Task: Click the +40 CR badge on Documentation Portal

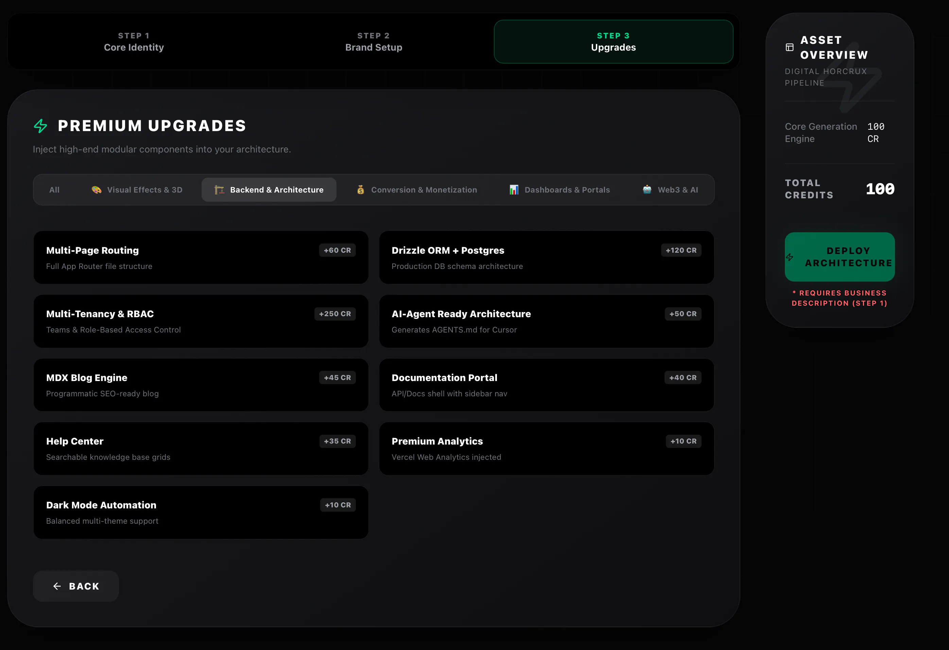Action: point(683,377)
